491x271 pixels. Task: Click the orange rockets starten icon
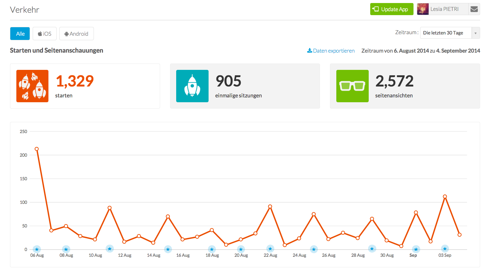[x=32, y=86]
